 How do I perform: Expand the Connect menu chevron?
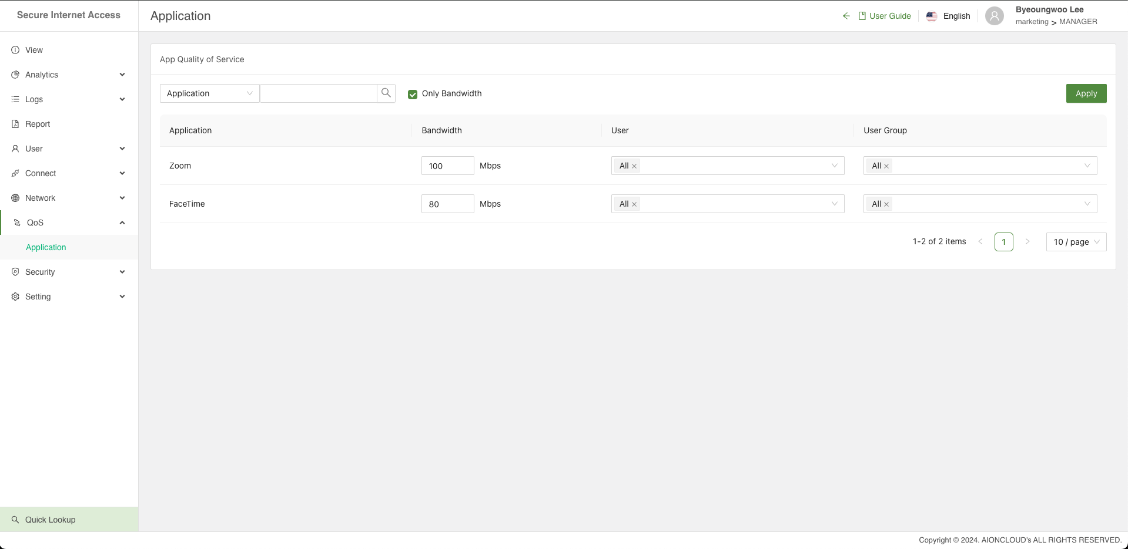122,173
